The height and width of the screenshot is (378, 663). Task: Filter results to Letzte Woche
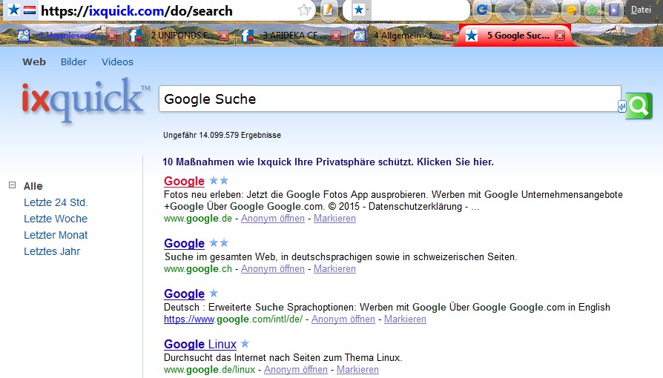56,219
